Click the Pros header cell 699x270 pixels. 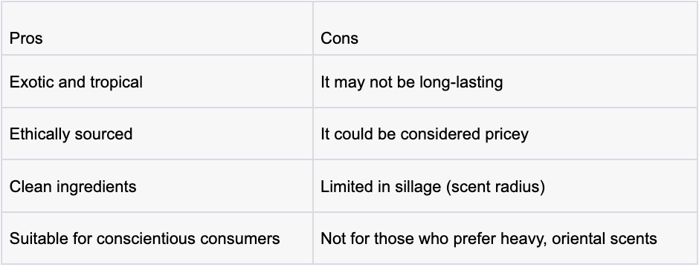157,28
